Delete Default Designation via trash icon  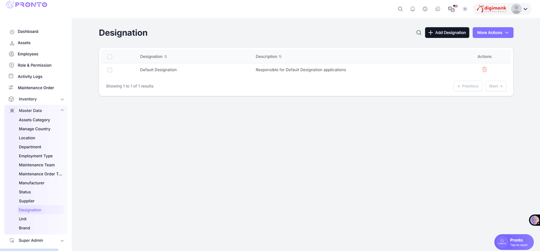484,70
